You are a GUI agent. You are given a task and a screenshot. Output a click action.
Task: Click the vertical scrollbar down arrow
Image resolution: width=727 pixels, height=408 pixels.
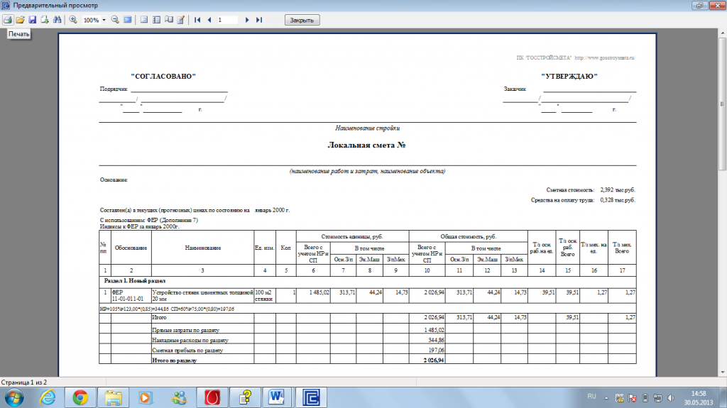click(x=722, y=372)
